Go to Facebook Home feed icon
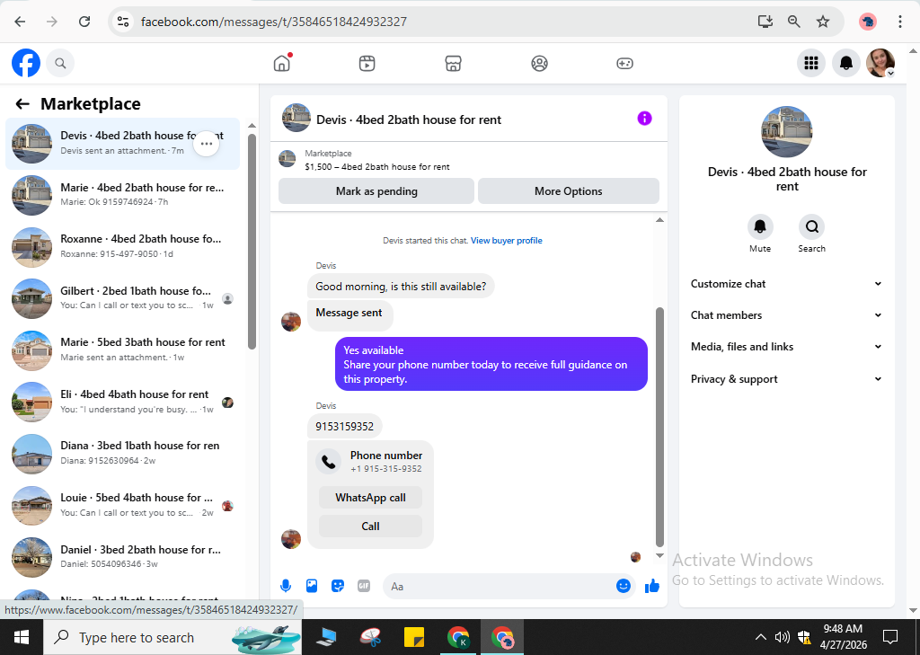 point(282,63)
